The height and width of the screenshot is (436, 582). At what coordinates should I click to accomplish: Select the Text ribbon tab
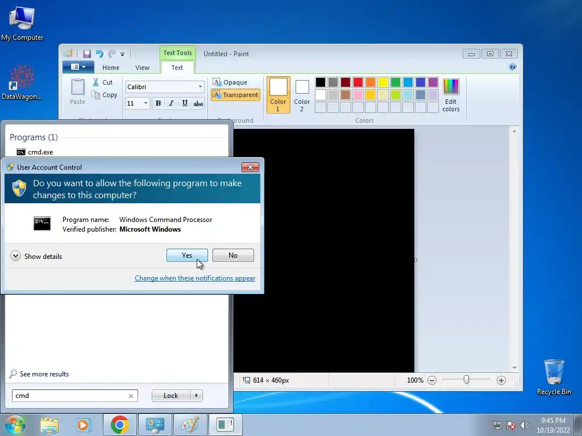point(177,68)
